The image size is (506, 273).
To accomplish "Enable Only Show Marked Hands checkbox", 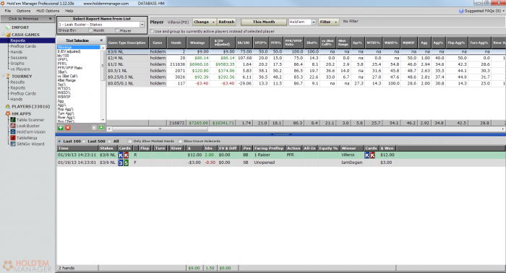I will tap(129, 141).
